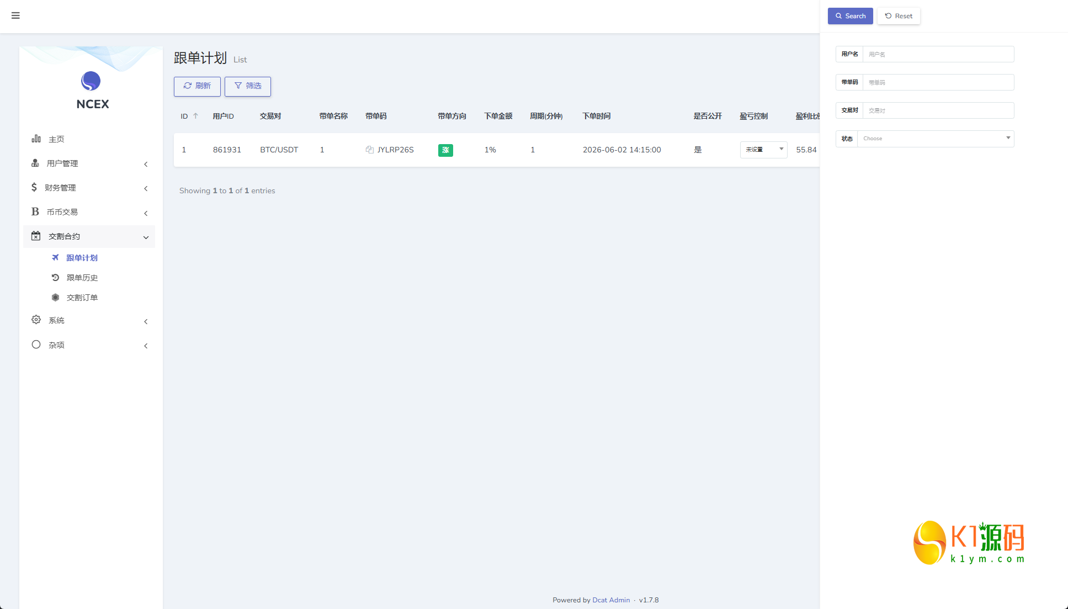Click the Reset button
The image size is (1068, 609).
(x=899, y=16)
